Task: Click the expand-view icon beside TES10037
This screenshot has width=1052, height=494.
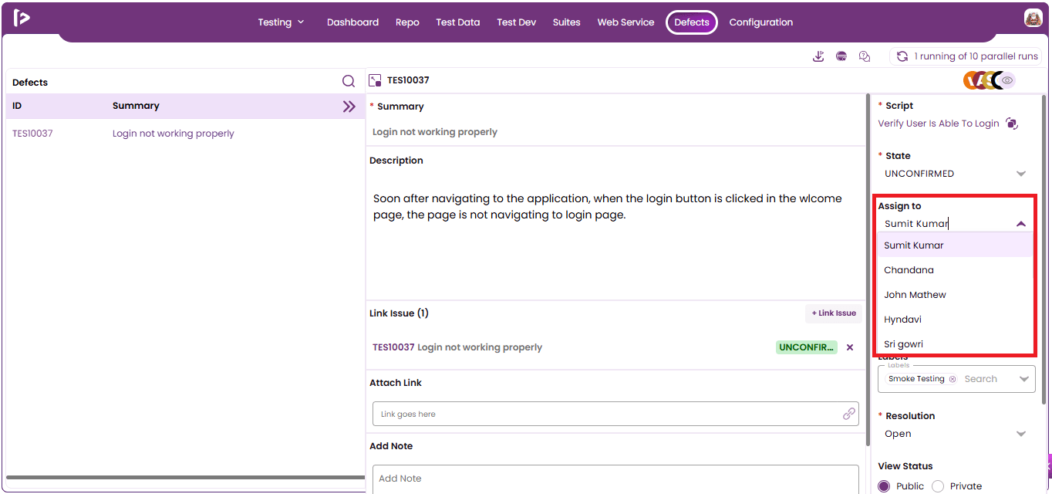Action: [x=376, y=80]
